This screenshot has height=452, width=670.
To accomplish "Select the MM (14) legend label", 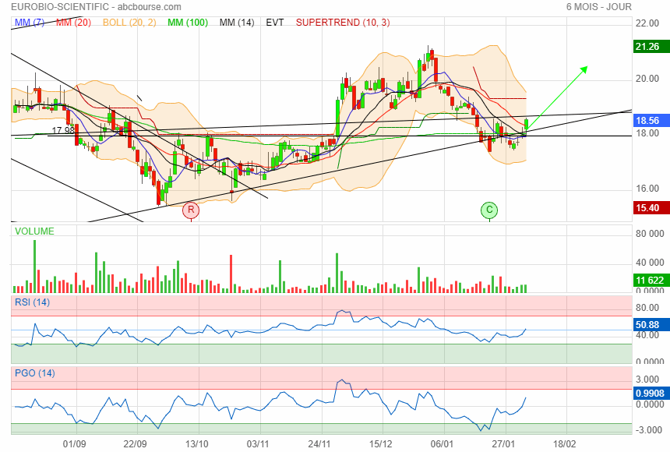I will [237, 23].
